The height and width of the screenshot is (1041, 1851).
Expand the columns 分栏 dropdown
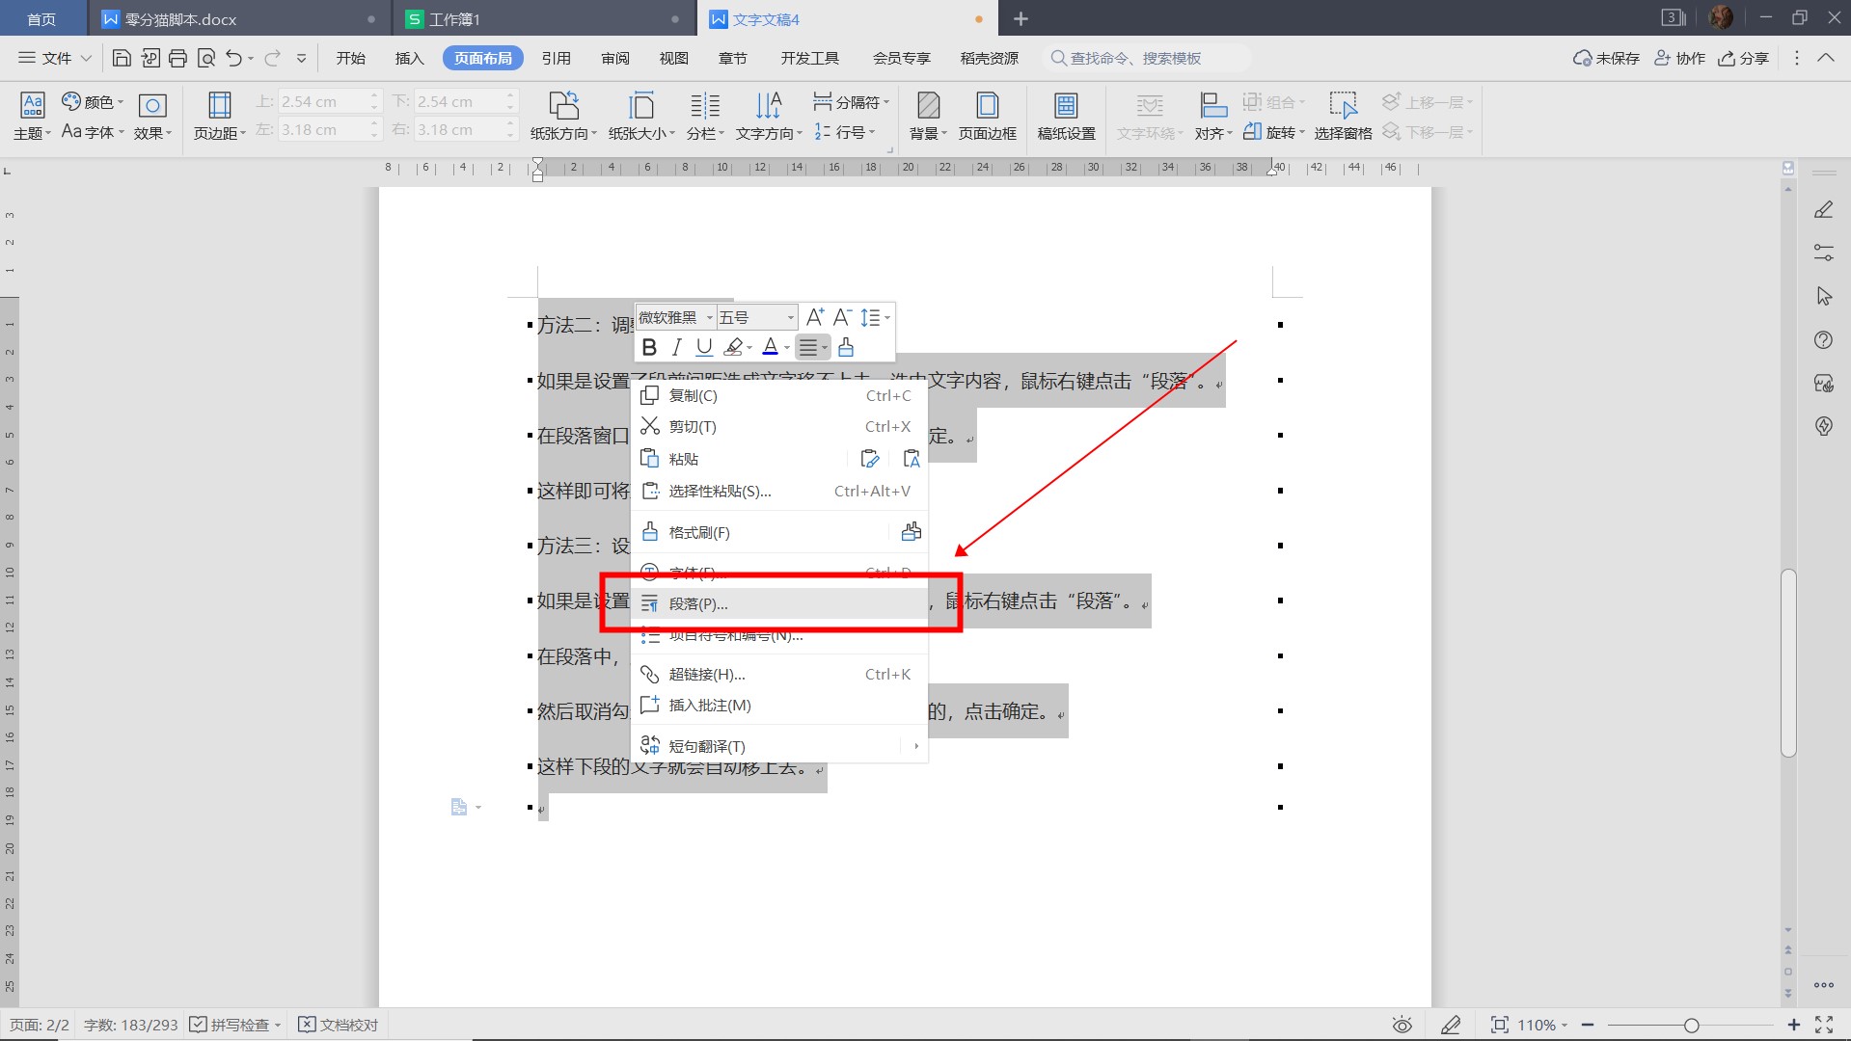point(705,133)
